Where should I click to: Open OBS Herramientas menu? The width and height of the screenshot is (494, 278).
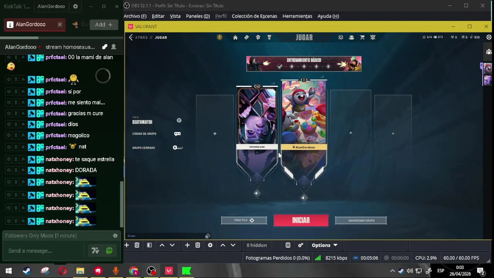tap(297, 16)
